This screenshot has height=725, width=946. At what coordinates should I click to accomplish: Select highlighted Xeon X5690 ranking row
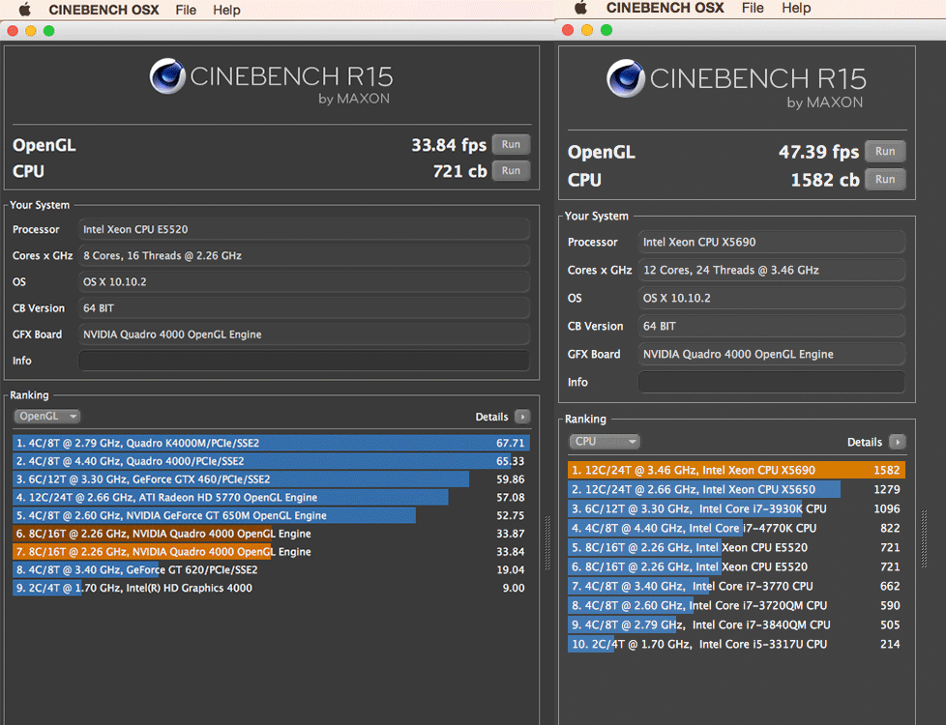pos(737,470)
